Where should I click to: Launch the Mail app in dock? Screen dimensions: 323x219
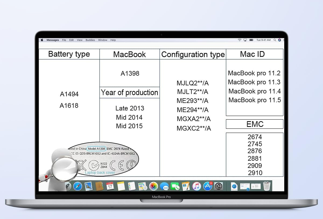89,186
